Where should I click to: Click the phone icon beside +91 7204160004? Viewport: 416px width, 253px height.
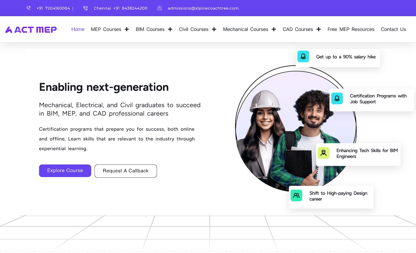pos(29,8)
